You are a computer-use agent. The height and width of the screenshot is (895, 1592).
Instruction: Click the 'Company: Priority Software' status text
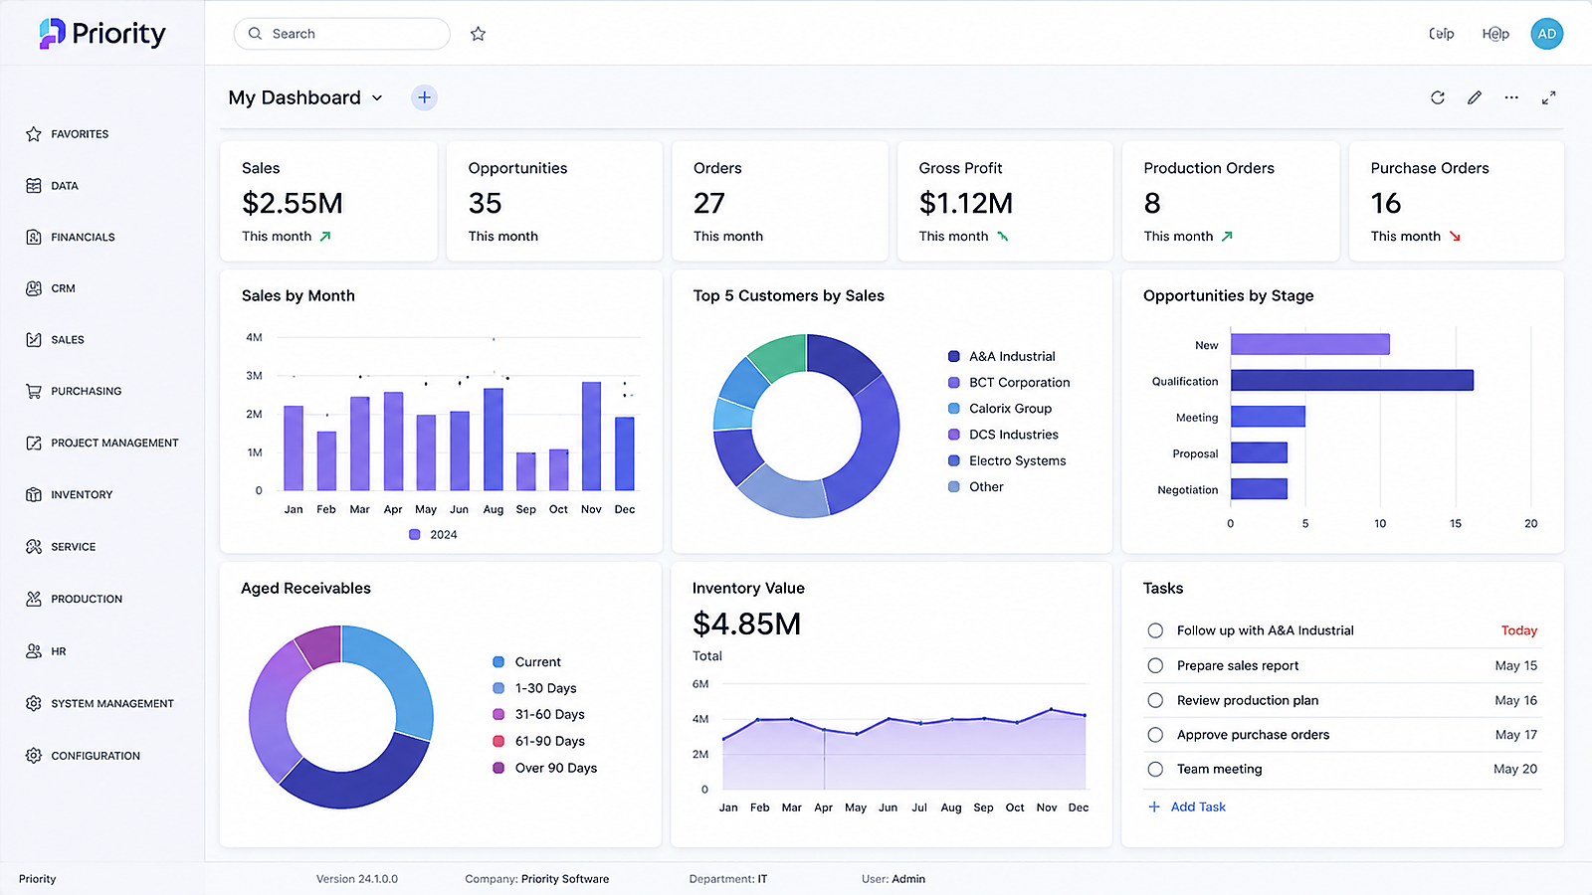(537, 879)
